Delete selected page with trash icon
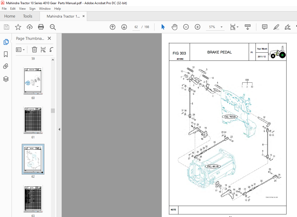The height and width of the screenshot is (217, 297). (34, 50)
